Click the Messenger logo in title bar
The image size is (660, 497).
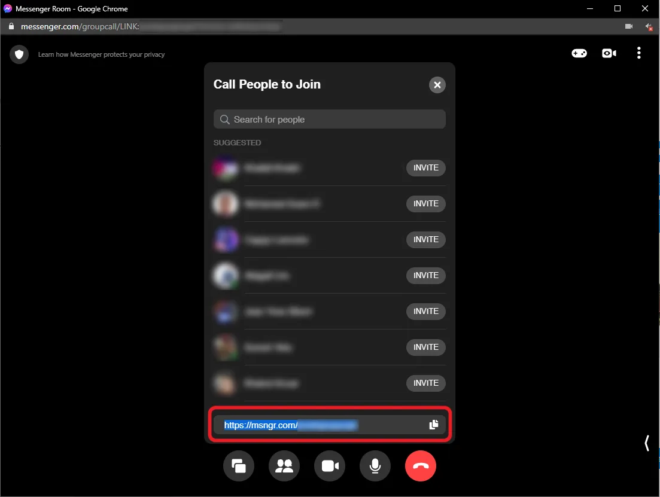[8, 8]
